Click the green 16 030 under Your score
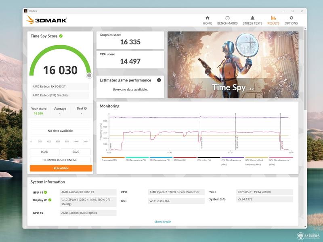 tap(38, 113)
